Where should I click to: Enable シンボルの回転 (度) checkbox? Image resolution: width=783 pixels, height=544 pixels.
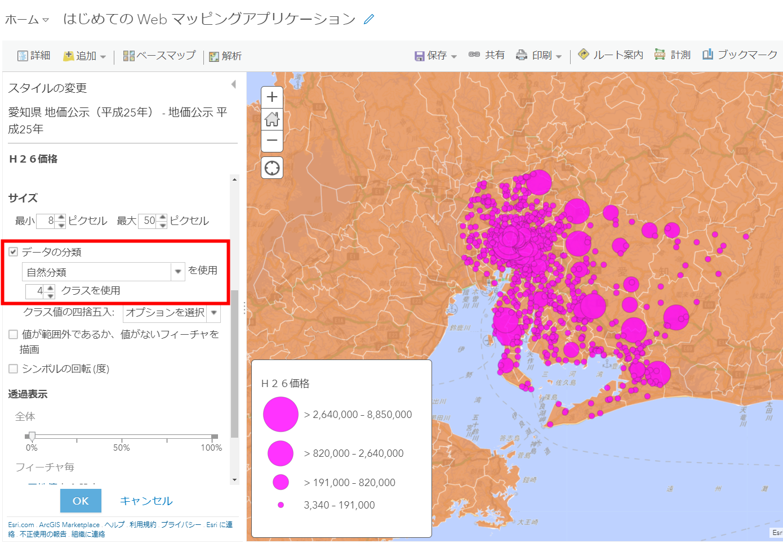point(14,369)
